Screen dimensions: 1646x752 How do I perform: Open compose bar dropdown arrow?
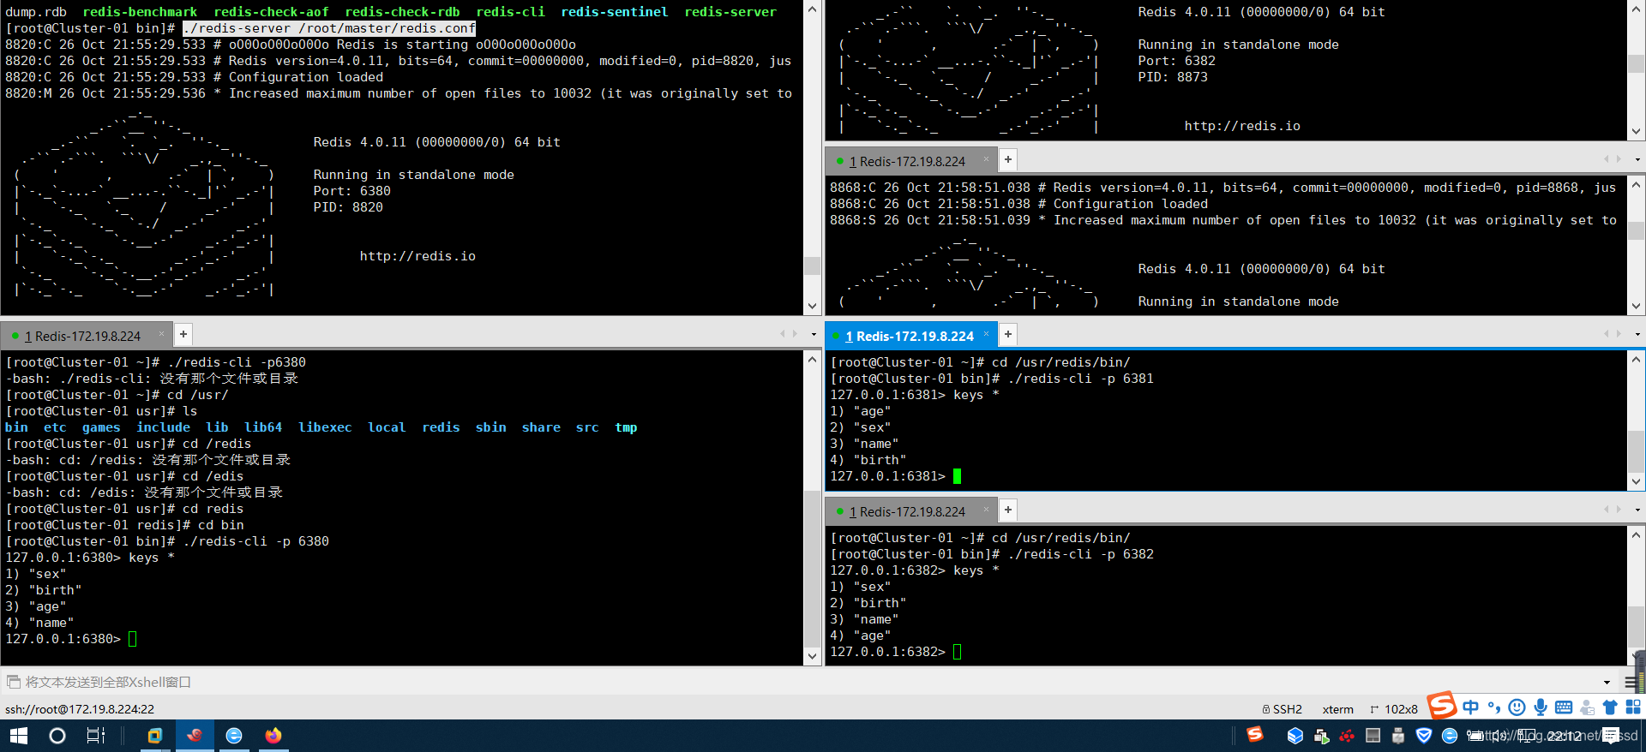click(1607, 683)
